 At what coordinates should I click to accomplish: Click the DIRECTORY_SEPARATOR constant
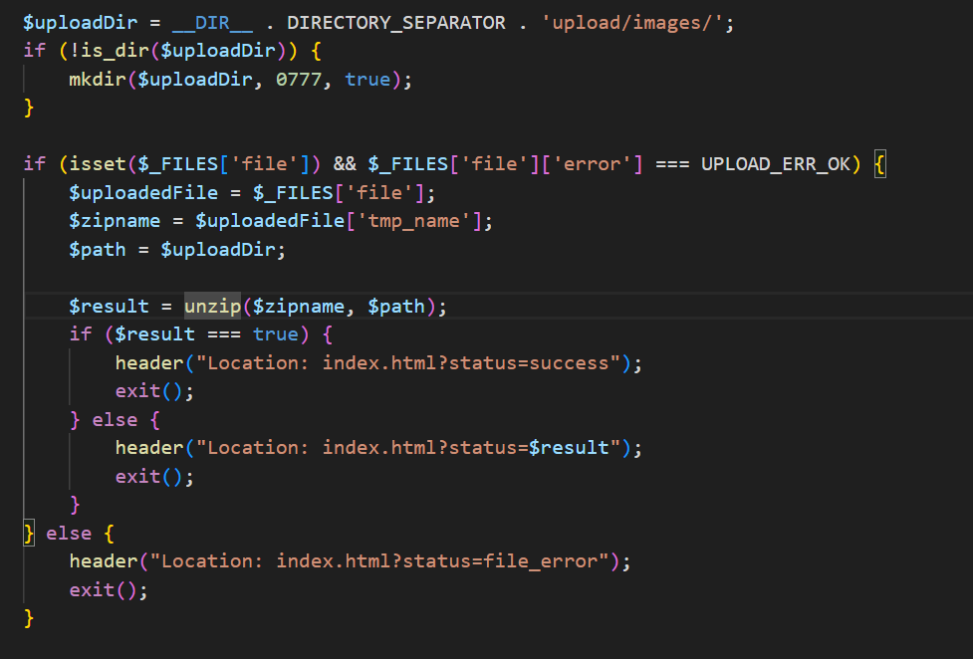pos(396,23)
